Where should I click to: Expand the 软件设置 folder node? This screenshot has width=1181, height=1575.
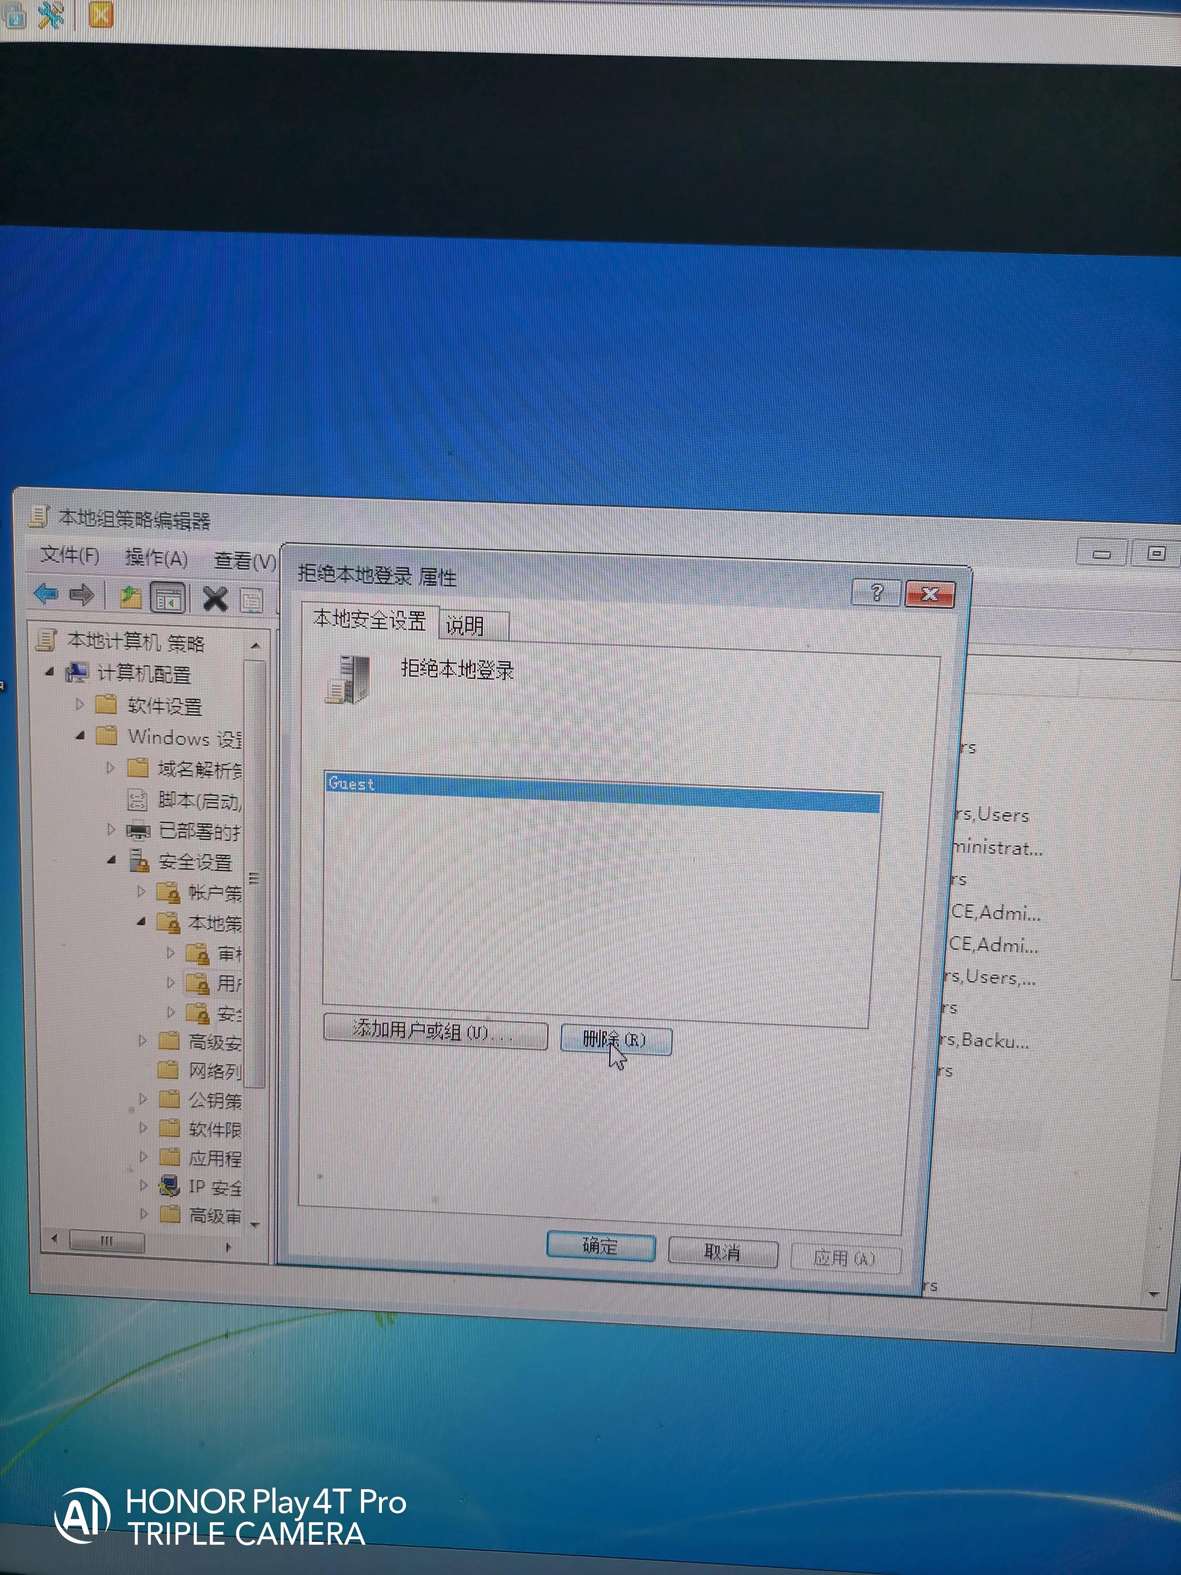(80, 704)
